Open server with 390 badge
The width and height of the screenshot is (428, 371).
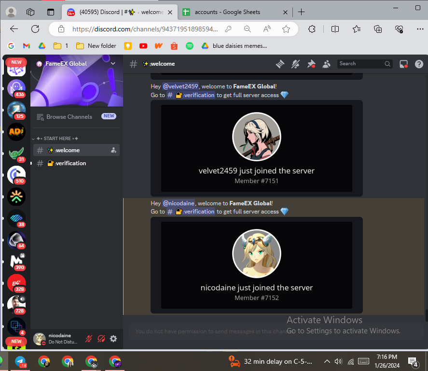16,261
